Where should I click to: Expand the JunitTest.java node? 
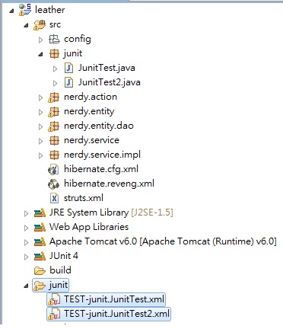coord(55,69)
